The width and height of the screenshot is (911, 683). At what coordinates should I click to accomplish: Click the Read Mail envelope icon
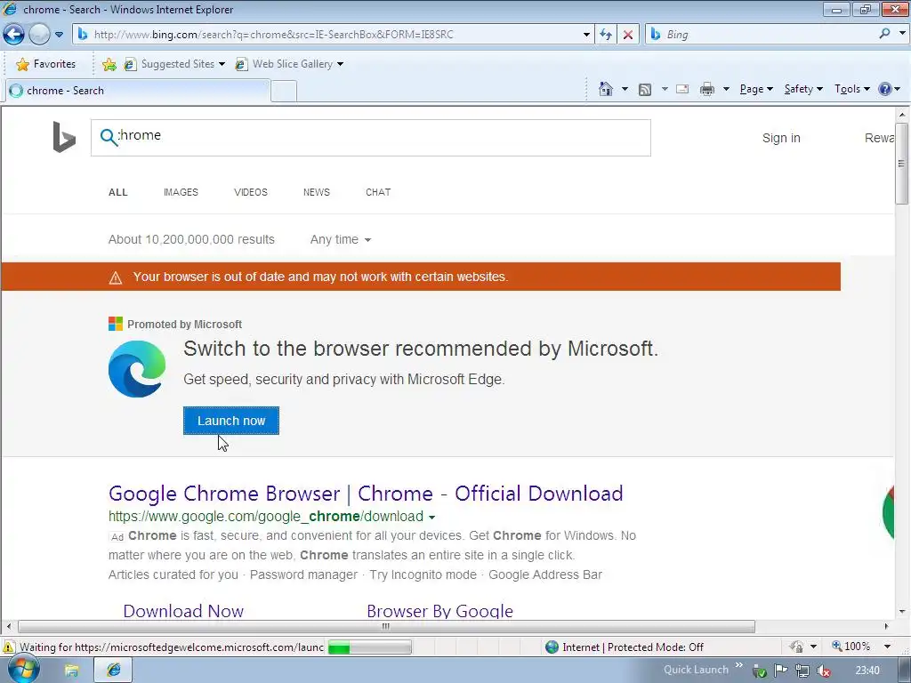click(682, 89)
